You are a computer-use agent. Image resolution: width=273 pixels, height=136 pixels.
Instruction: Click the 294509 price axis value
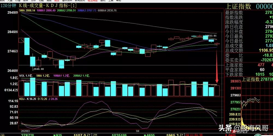13,13
